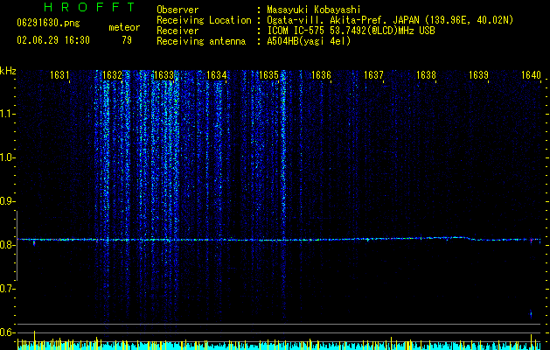This screenshot has height=350, width=550.
Task: Click the 1632 time marker
Action: point(112,75)
